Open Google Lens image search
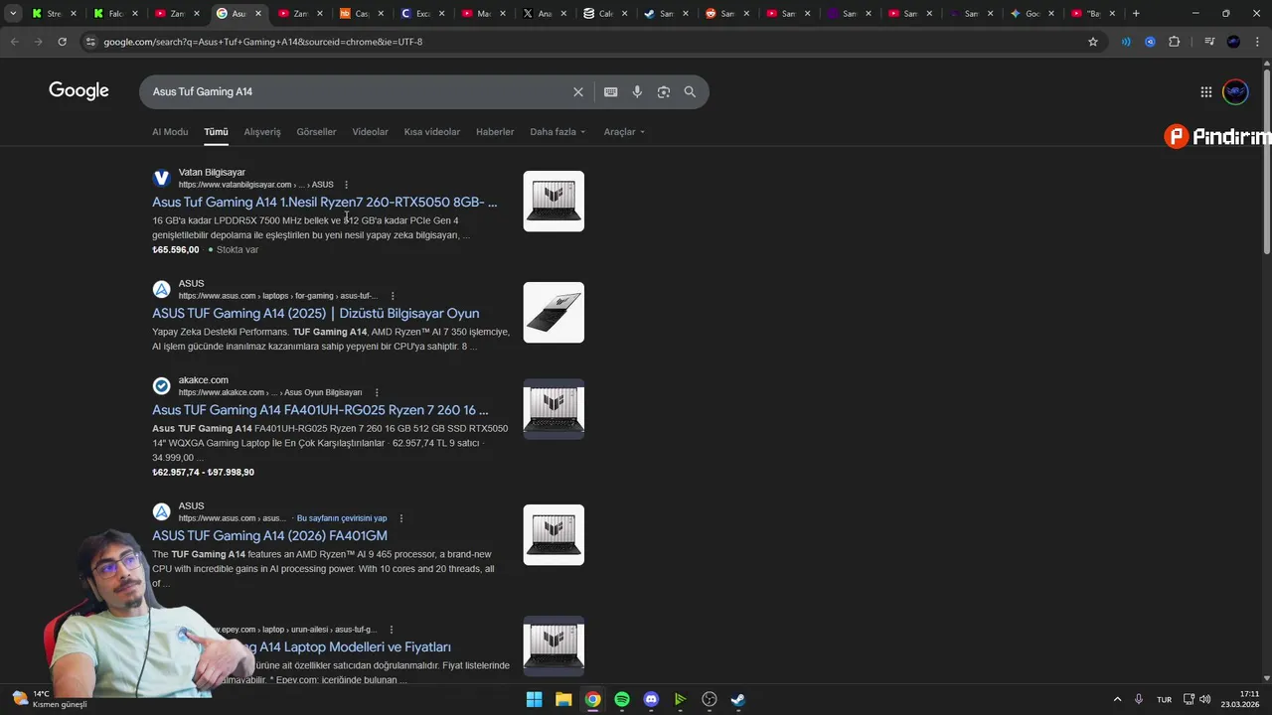Viewport: 1272px width, 715px height. tap(663, 91)
